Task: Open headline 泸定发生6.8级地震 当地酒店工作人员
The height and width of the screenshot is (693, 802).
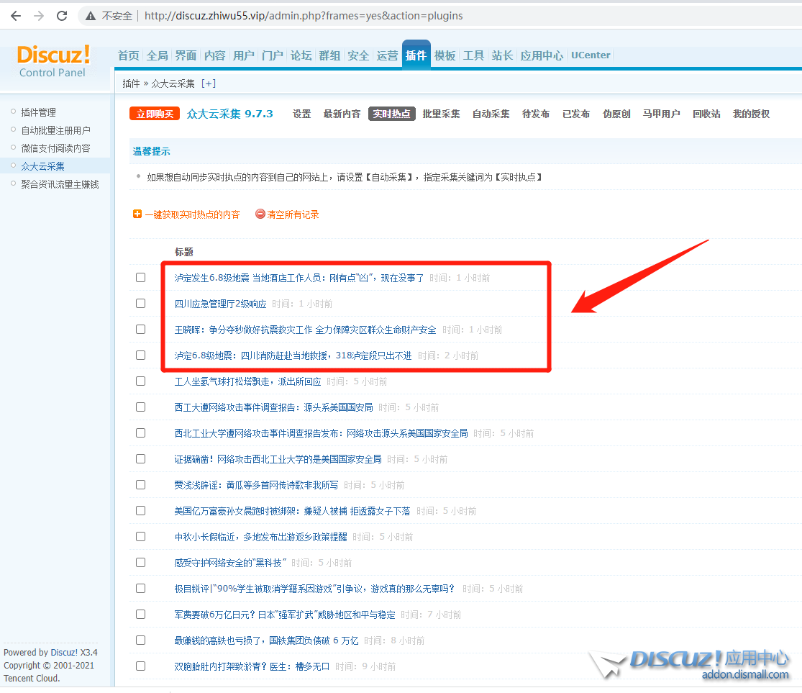Action: click(x=299, y=278)
